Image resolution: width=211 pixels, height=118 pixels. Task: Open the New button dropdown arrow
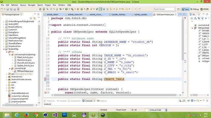pyautogui.click(x=5, y=9)
